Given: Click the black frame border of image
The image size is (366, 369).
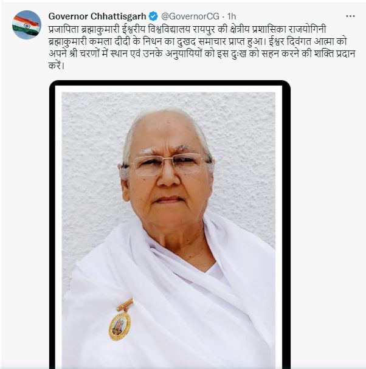Looking at the screenshot, I should [x=170, y=83].
